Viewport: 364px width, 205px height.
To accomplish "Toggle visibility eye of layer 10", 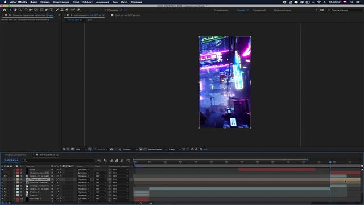I will (x=2, y=199).
